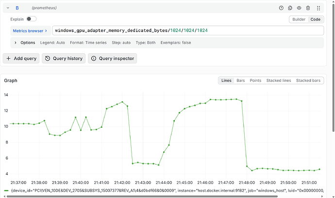Viewport: 335px width, 198px height.
Task: Select Bars graph style
Action: (x=240, y=80)
